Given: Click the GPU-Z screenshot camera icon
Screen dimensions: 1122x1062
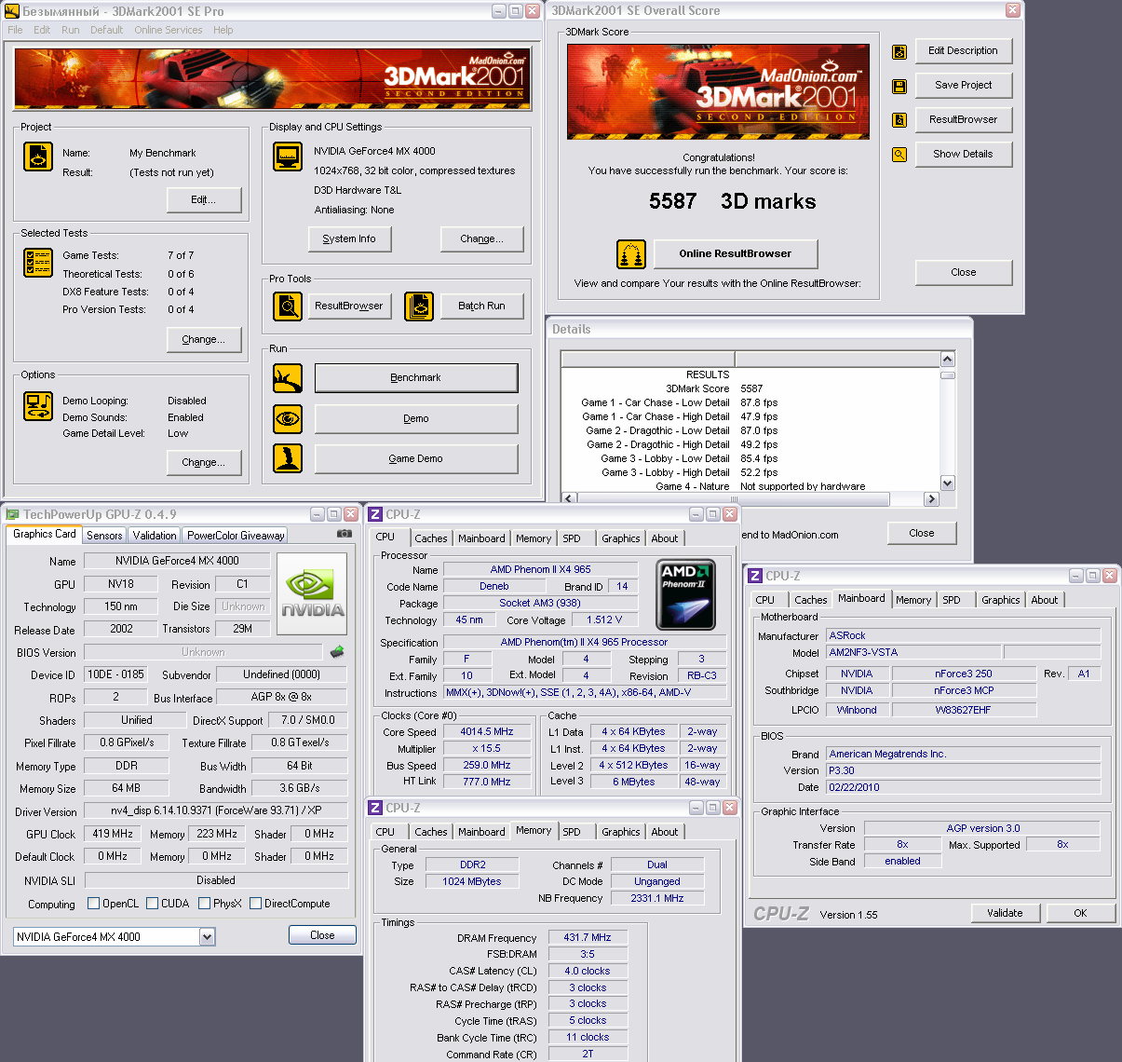Looking at the screenshot, I should point(345,534).
